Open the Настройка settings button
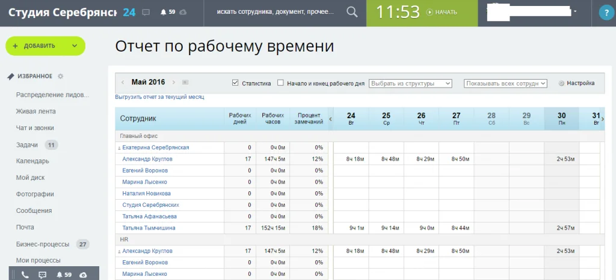The image size is (616, 280). 576,83
